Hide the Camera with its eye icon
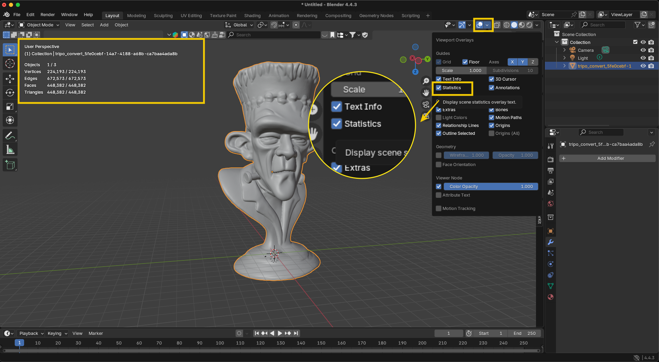The height and width of the screenshot is (362, 659). click(x=643, y=50)
